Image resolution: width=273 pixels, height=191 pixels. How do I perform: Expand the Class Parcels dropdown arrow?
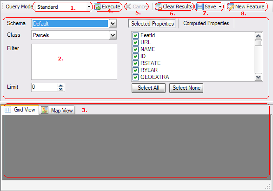click(x=113, y=35)
